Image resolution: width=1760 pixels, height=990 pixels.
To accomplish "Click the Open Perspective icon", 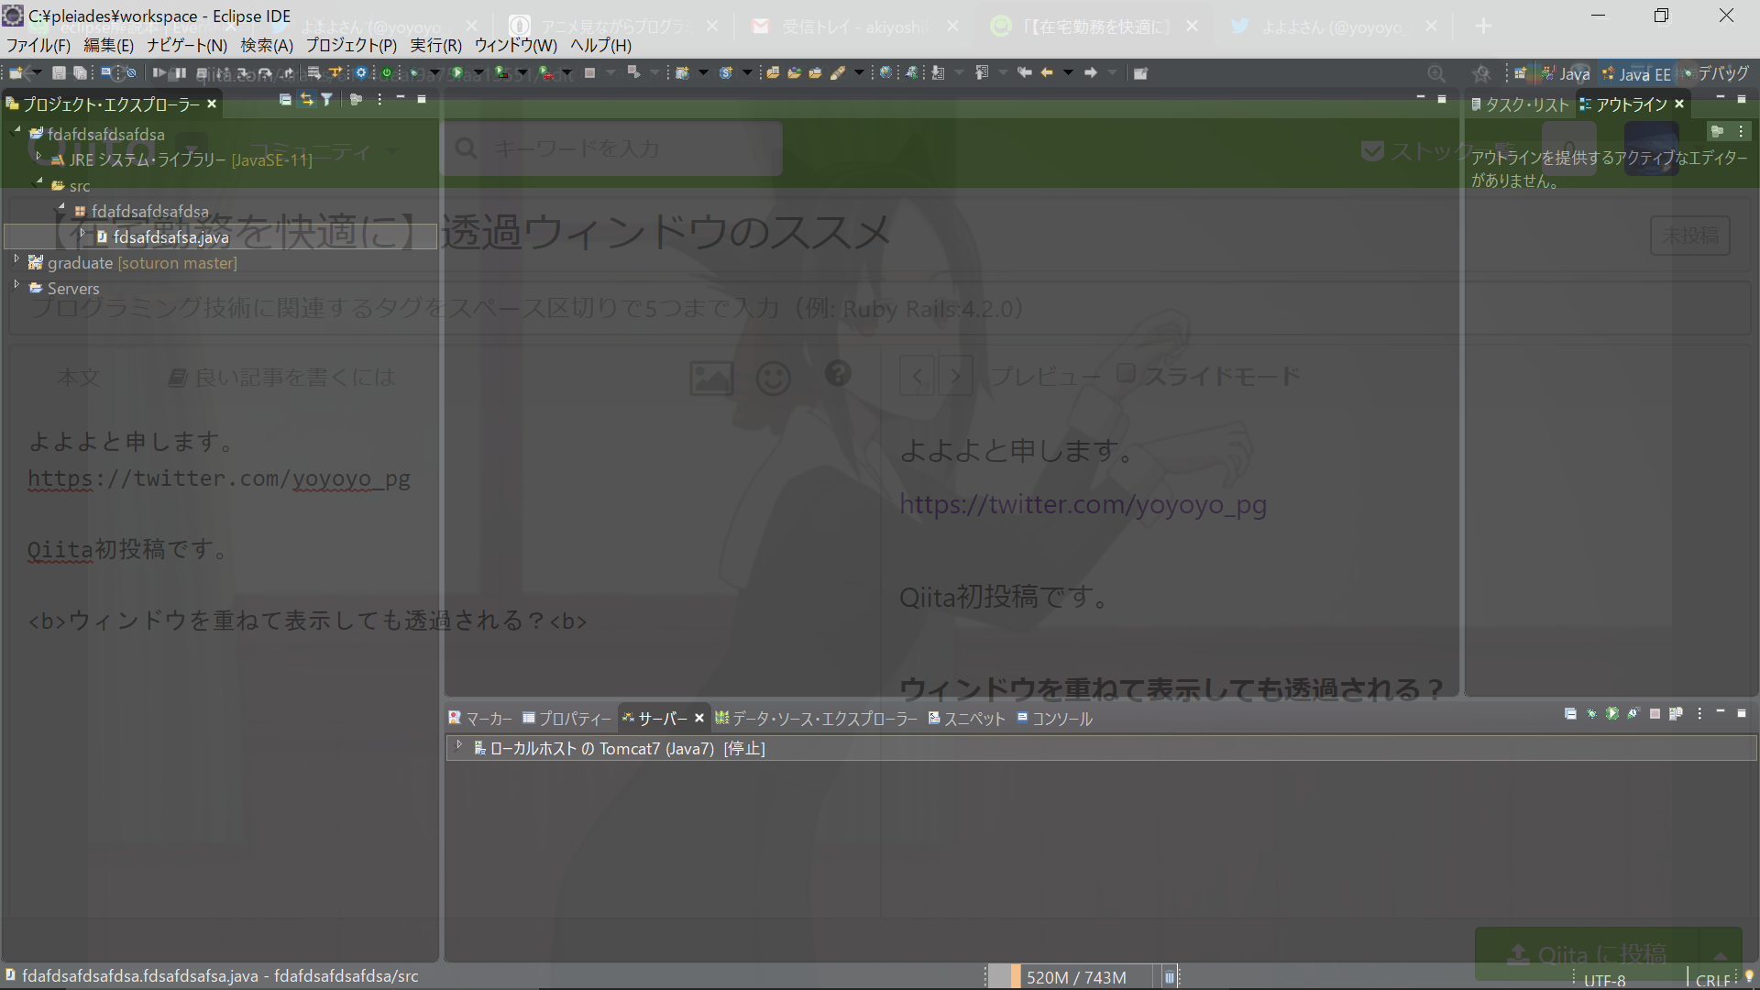I will pyautogui.click(x=1520, y=73).
